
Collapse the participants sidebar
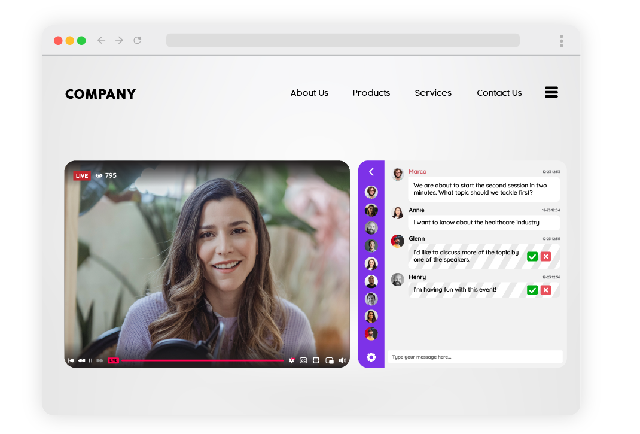[371, 172]
